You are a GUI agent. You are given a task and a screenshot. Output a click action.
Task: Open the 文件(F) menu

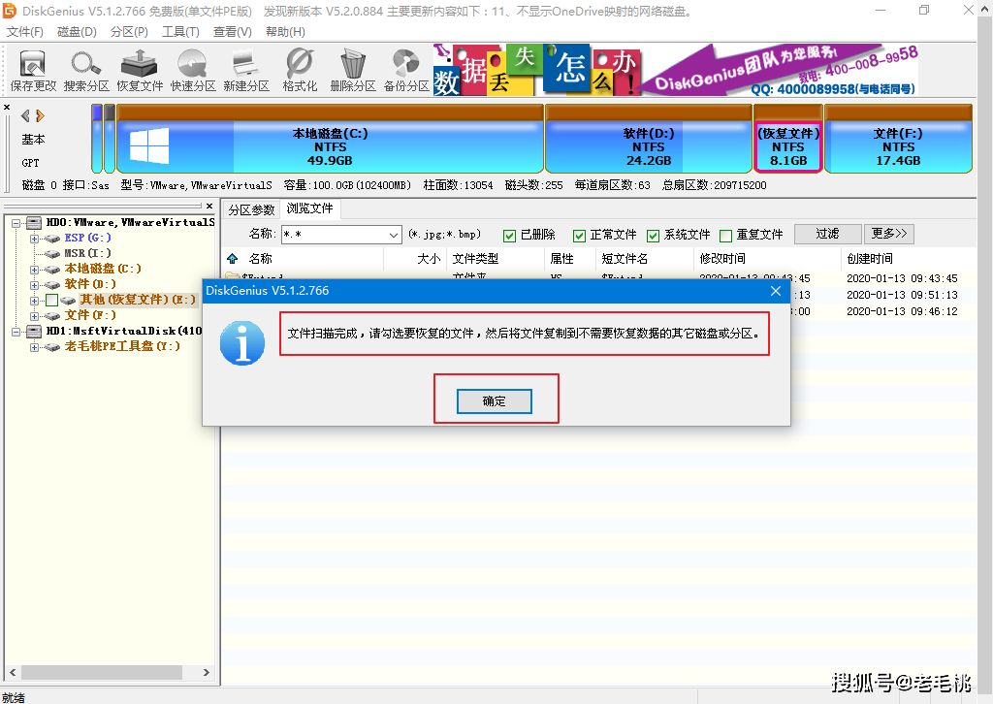24,32
